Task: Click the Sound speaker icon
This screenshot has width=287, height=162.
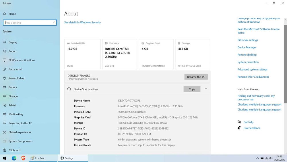Action: (5, 51)
